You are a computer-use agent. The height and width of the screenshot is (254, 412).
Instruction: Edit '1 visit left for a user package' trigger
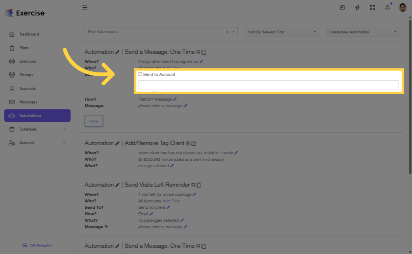tap(194, 194)
